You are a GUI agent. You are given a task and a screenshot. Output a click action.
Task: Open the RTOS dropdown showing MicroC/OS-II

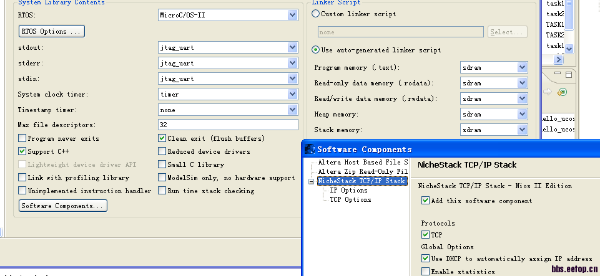(x=293, y=16)
